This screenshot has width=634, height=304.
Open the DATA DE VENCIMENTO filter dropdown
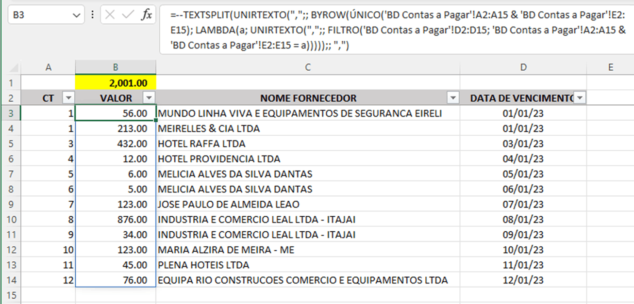(x=579, y=98)
